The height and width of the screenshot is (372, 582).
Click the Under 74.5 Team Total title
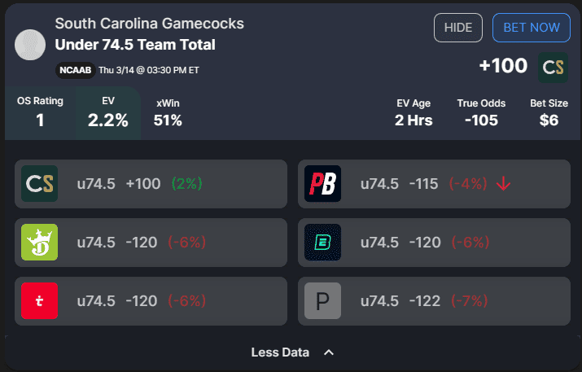click(134, 45)
